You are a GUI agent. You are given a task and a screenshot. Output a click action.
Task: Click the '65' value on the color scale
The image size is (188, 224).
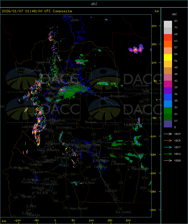176,34
